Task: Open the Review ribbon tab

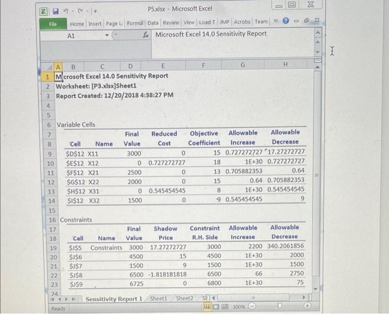Action: click(171, 23)
